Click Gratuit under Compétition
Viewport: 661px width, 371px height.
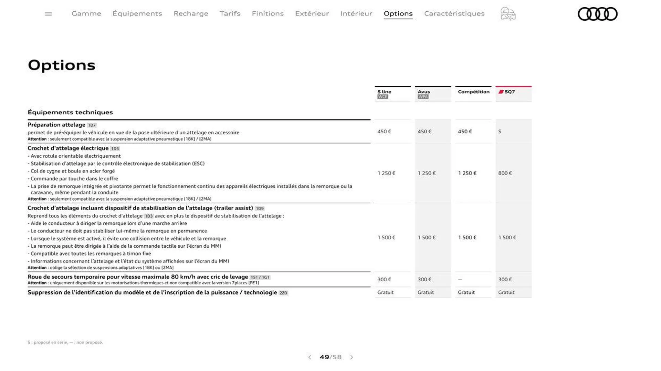click(x=466, y=292)
